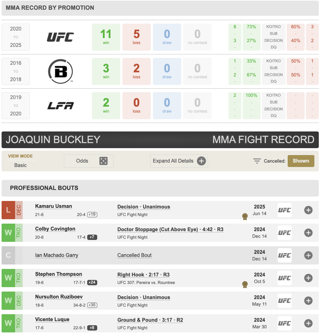The height and width of the screenshot is (334, 321).
Task: Toggle Cancelled bouts Shown button
Action: (x=301, y=161)
